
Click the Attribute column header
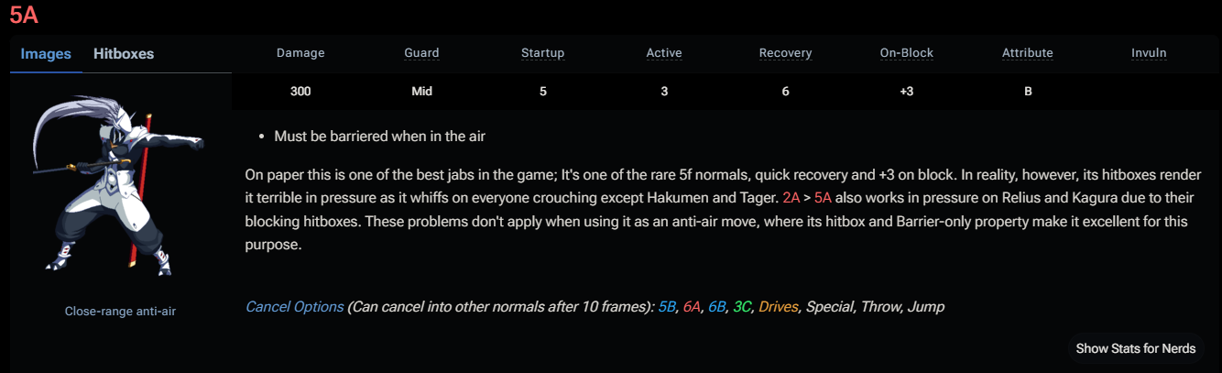click(x=1027, y=53)
